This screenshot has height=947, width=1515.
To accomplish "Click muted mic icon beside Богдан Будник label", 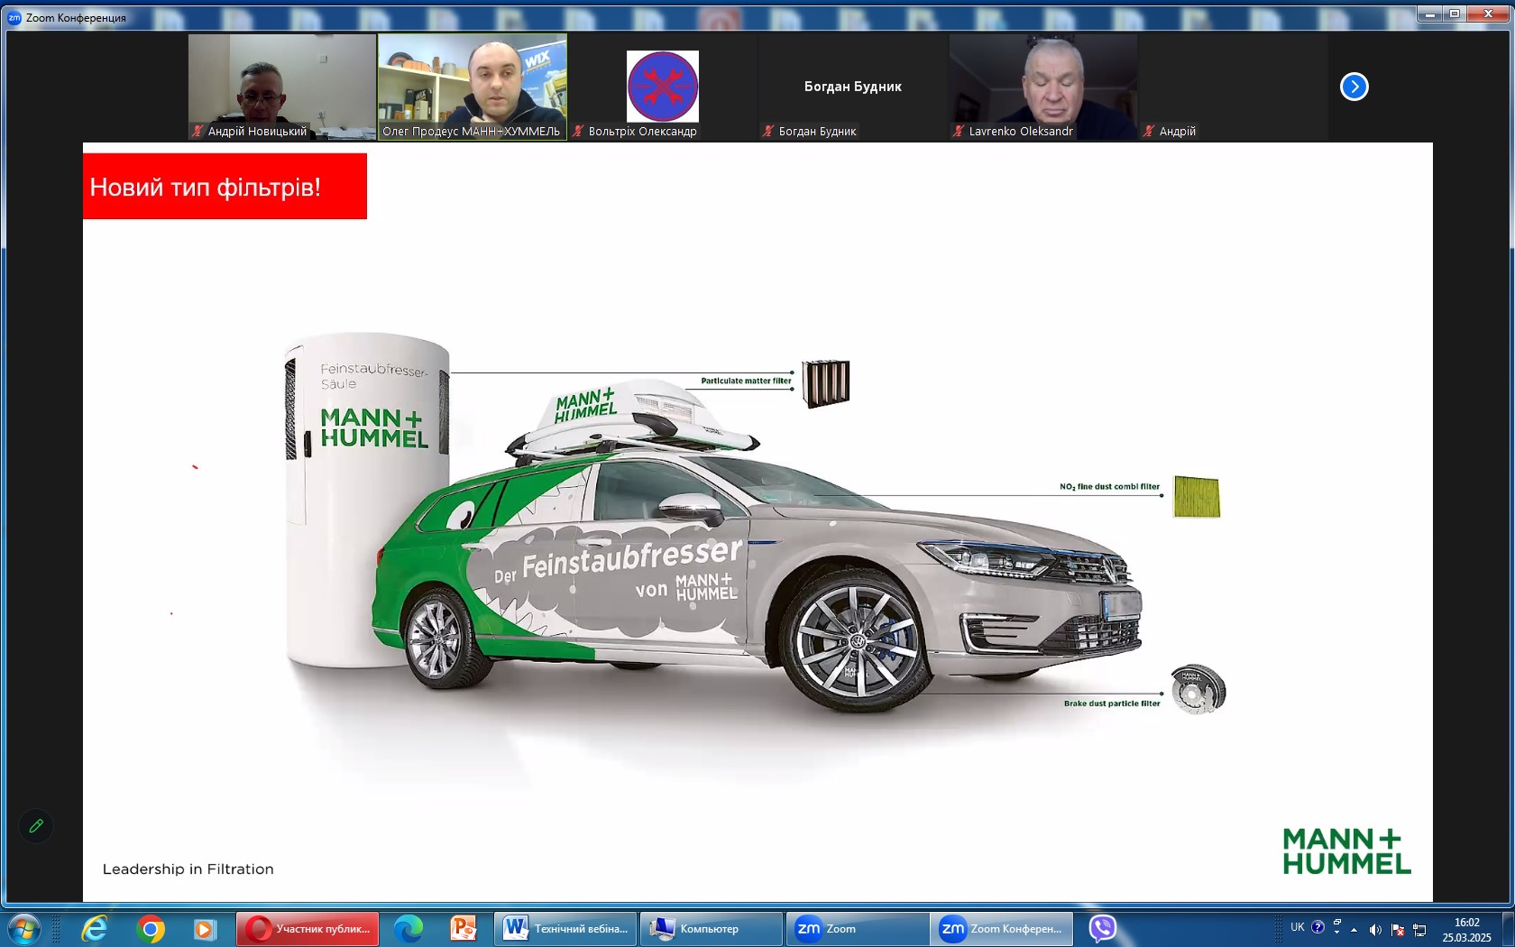I will (x=768, y=132).
